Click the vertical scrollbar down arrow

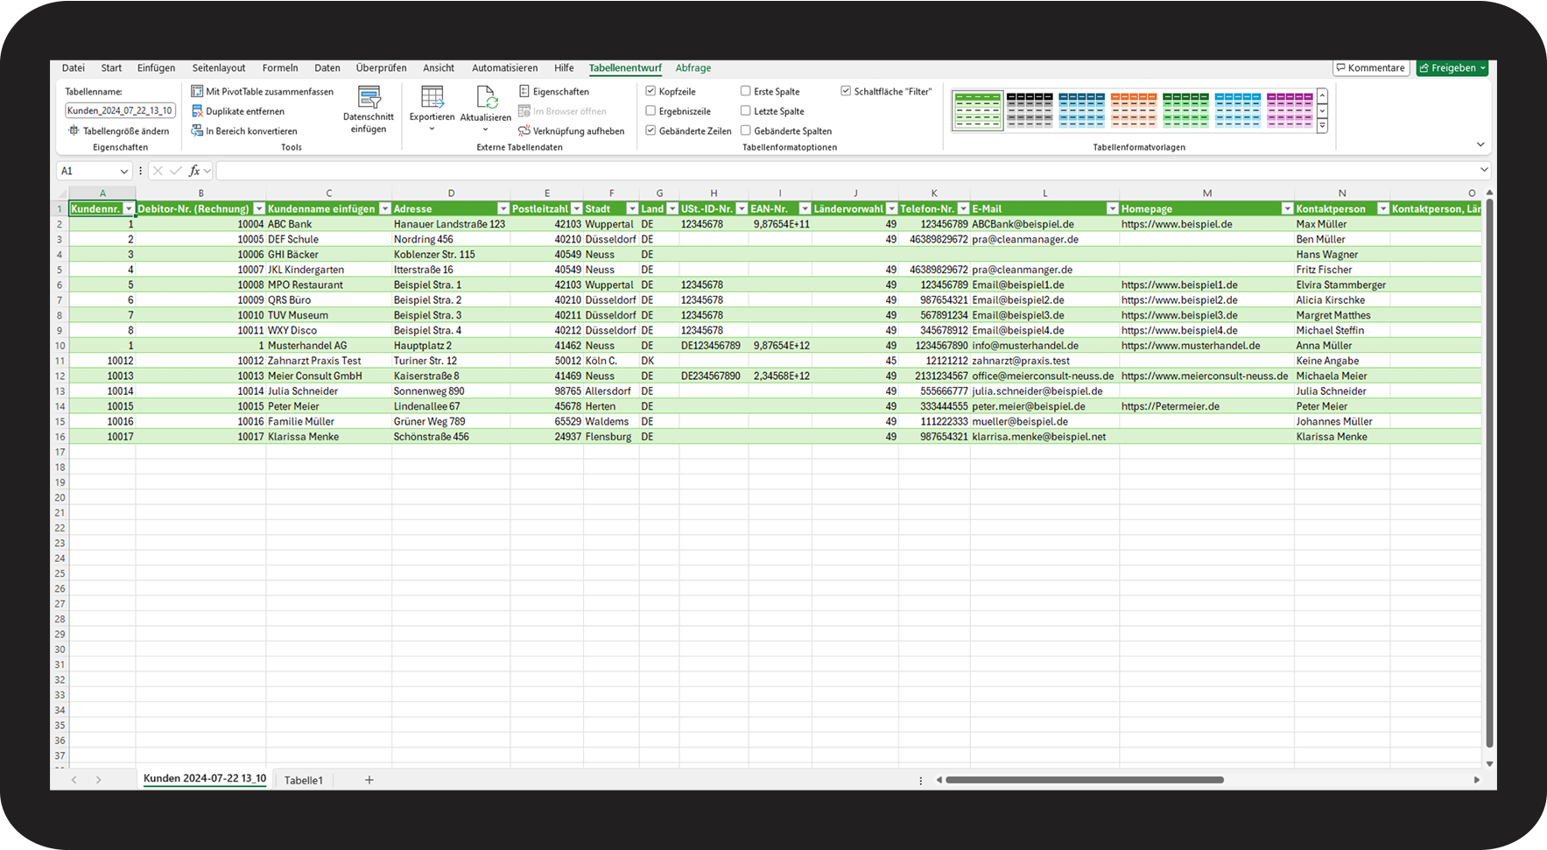pyautogui.click(x=1489, y=764)
